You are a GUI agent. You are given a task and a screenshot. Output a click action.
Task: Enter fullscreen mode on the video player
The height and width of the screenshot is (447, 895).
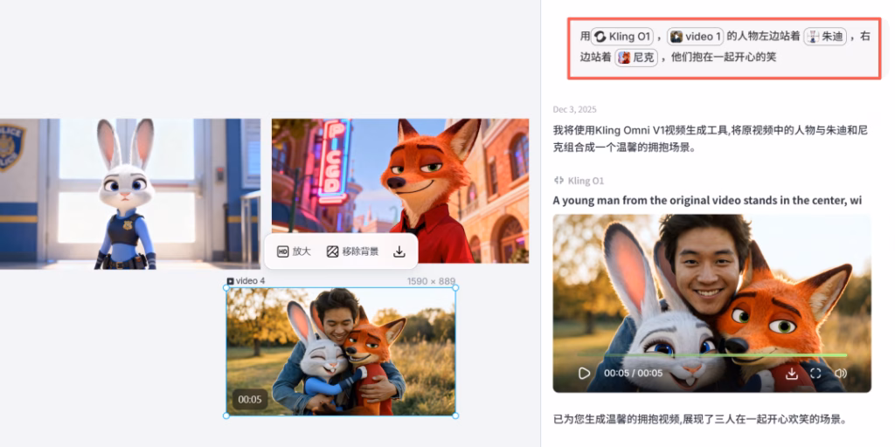tap(815, 373)
